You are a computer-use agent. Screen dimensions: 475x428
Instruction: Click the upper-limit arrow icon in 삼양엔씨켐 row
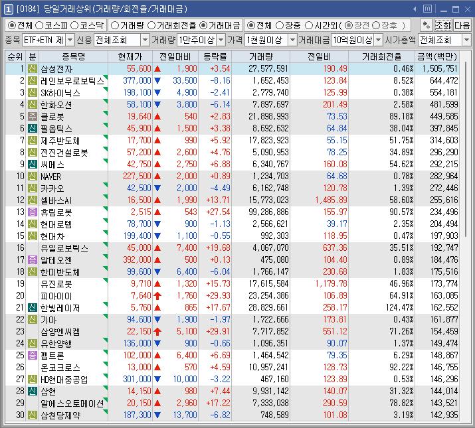pyautogui.click(x=157, y=331)
